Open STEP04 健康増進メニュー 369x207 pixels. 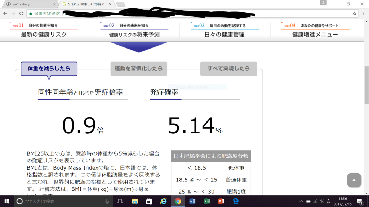315,30
